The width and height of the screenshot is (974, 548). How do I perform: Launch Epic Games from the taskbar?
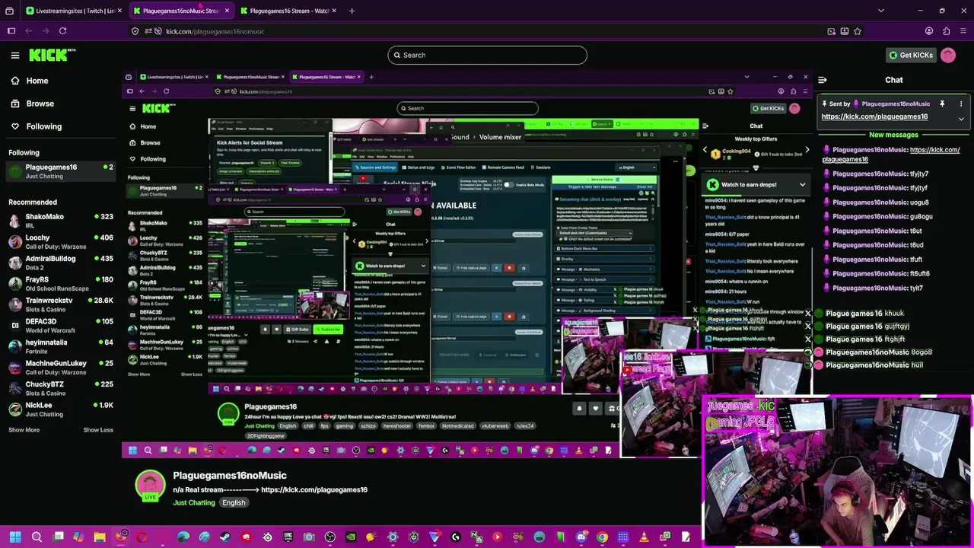(288, 537)
